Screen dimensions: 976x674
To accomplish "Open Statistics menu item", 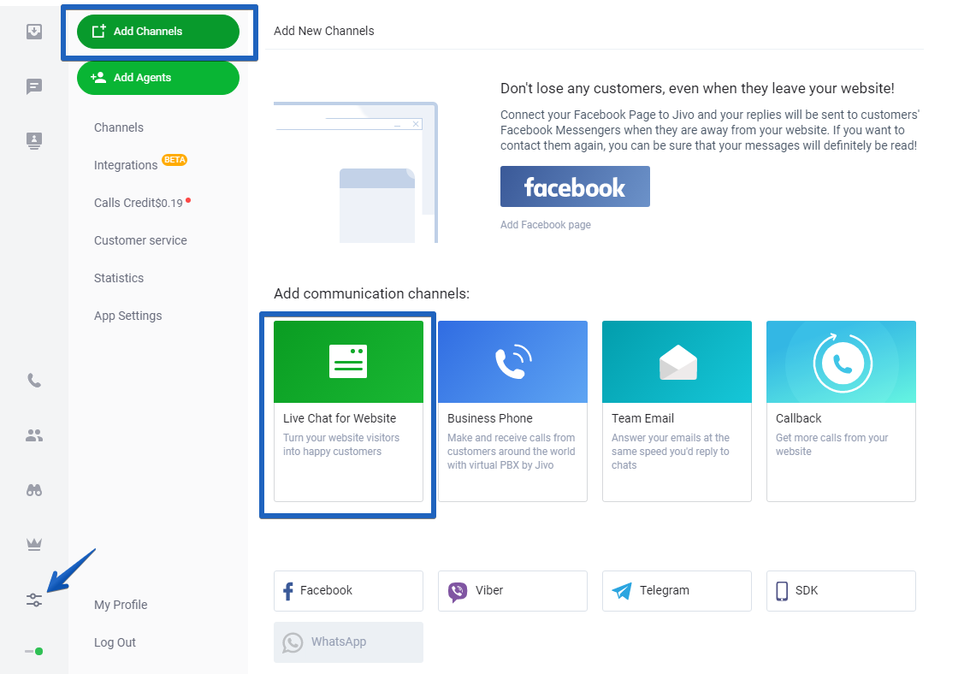I will coord(119,278).
